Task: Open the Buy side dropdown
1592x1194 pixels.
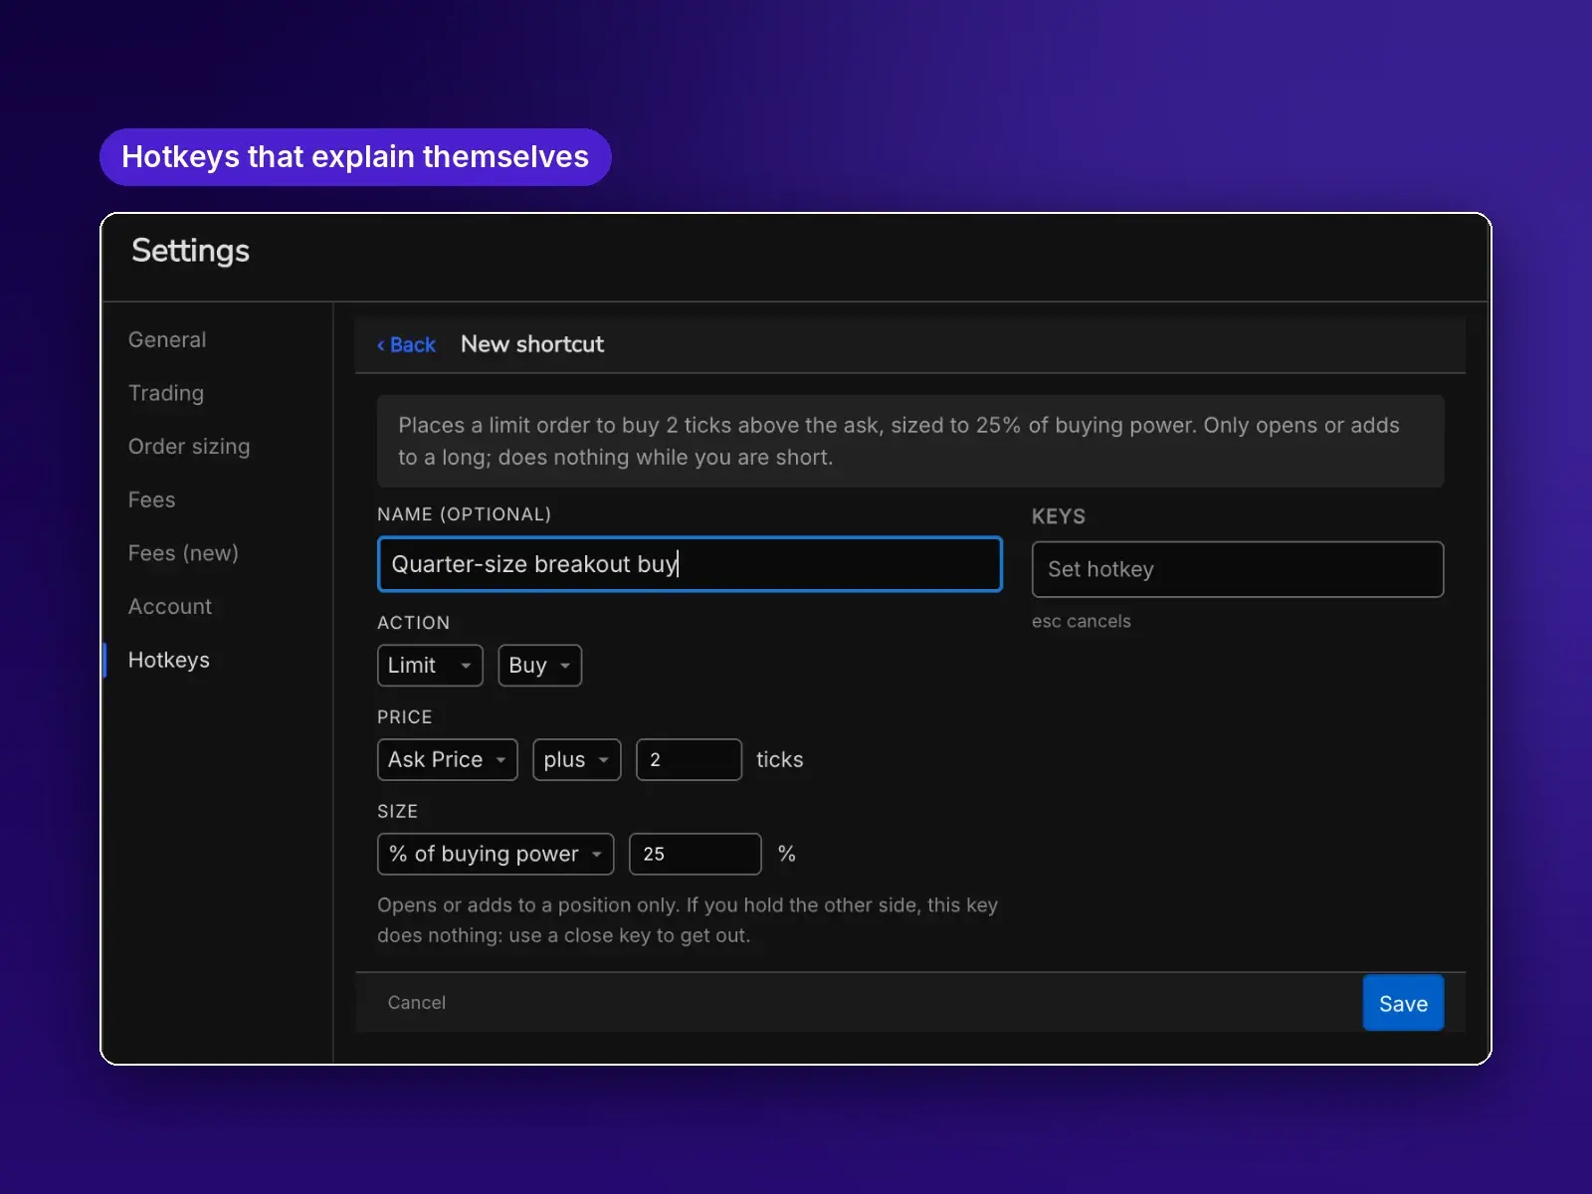Action: point(539,666)
